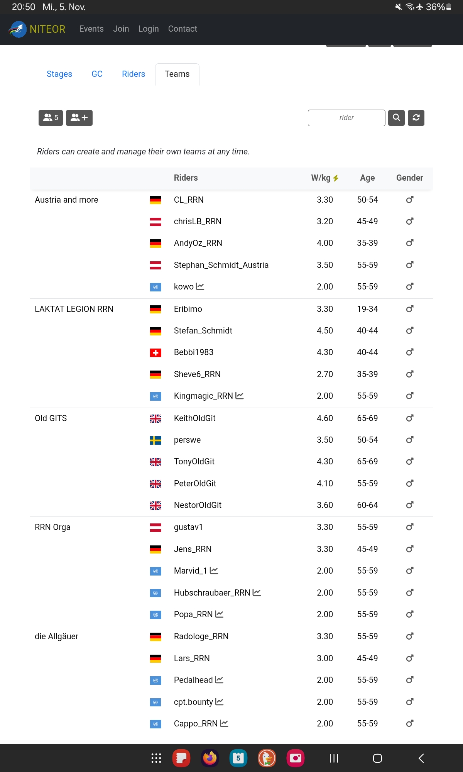463x772 pixels.
Task: Click the rider search input field
Action: click(x=346, y=118)
